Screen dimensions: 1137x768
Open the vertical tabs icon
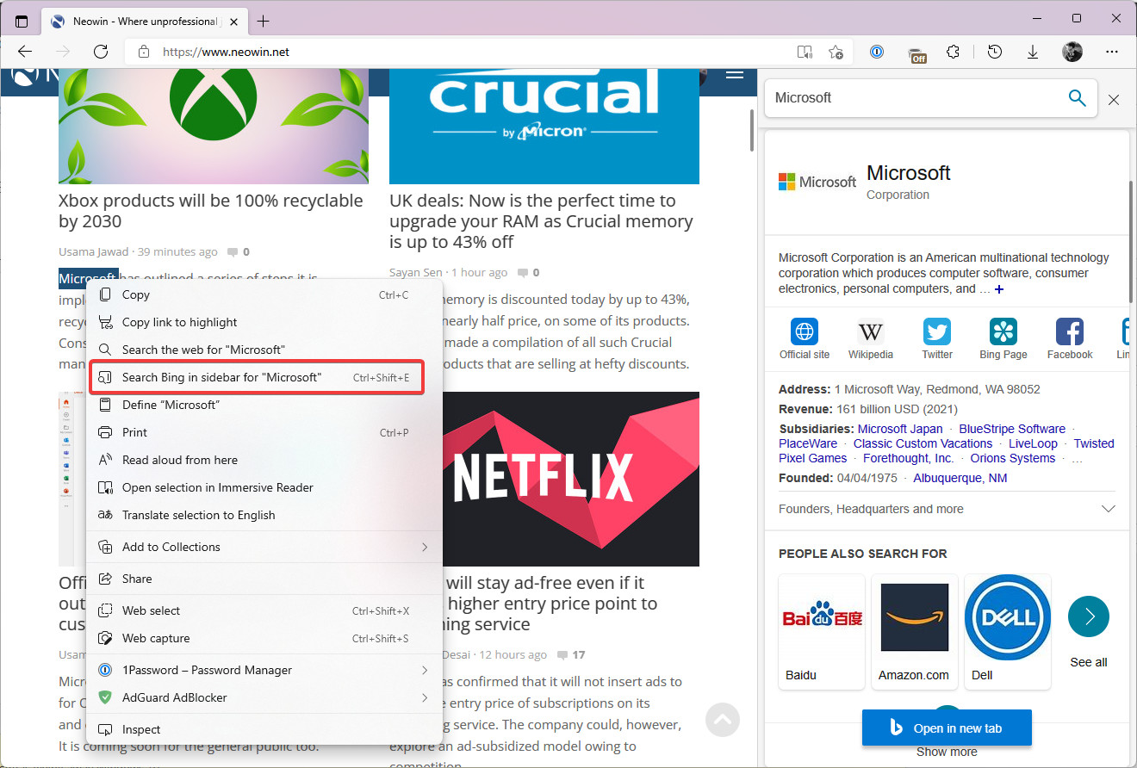pyautogui.click(x=22, y=21)
